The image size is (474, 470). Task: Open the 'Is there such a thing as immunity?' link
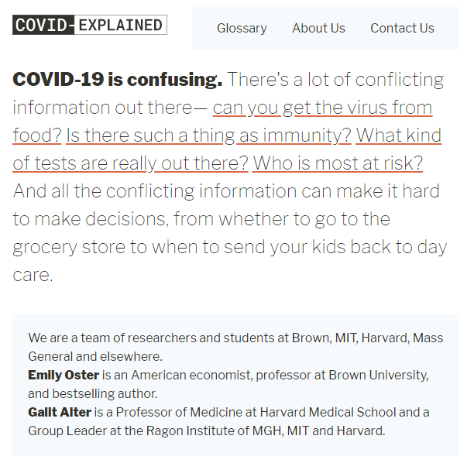(x=208, y=136)
